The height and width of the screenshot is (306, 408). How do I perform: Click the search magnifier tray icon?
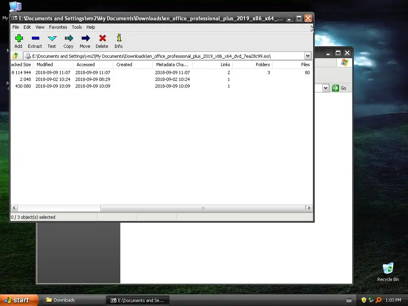(379, 300)
